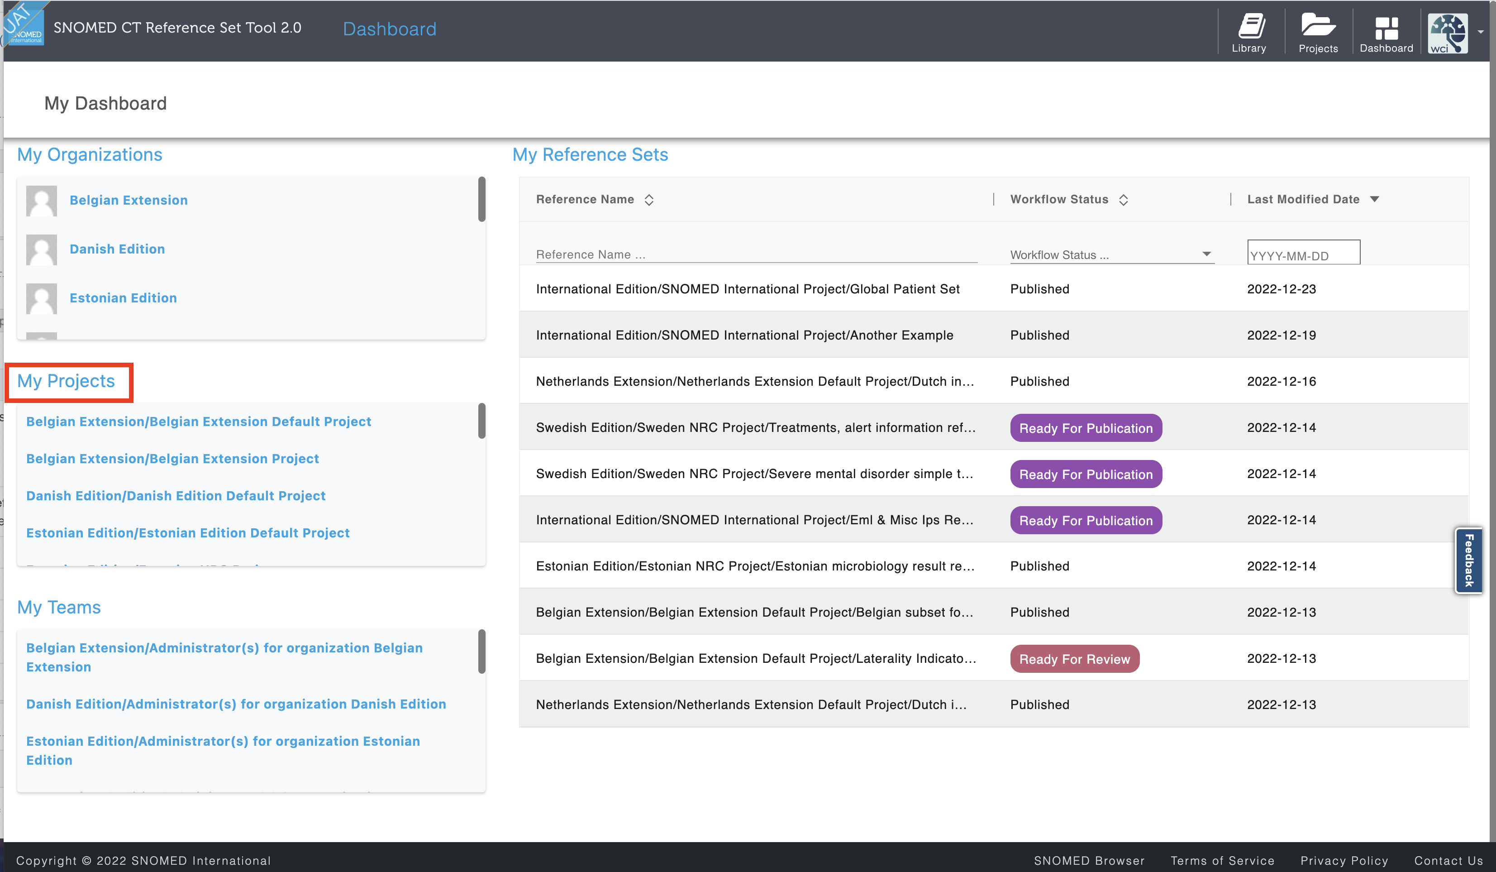Image resolution: width=1496 pixels, height=872 pixels.
Task: Select Estonian microbiology result reference set
Action: point(994,566)
